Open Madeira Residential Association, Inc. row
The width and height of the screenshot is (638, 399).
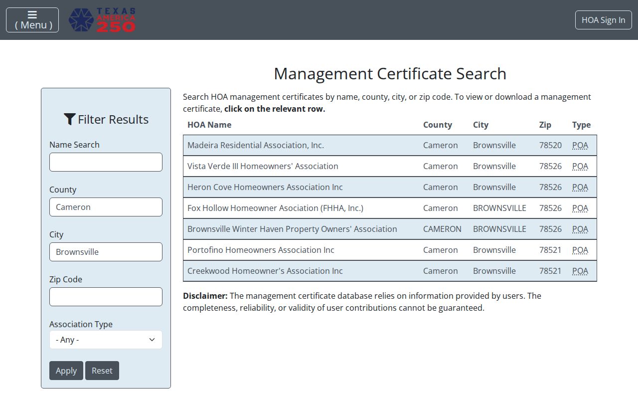point(390,145)
